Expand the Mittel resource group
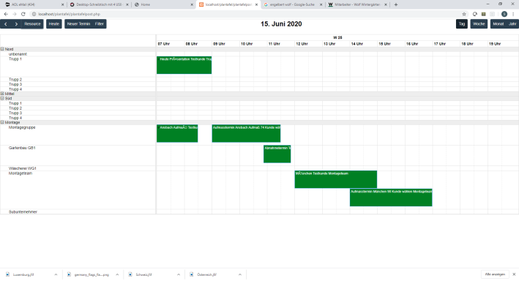Screen dimensions: 519x281 click(x=2, y=94)
